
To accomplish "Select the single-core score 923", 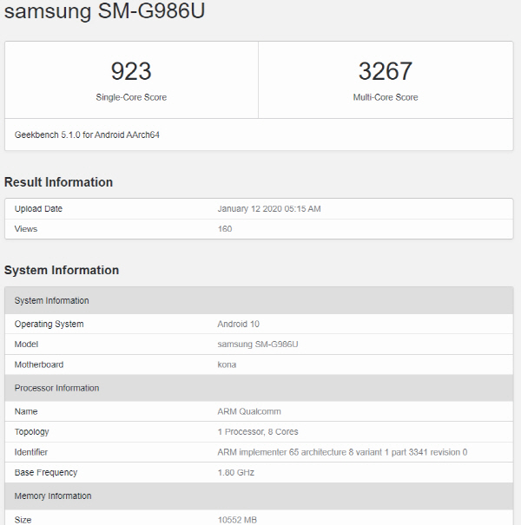I will coord(131,71).
